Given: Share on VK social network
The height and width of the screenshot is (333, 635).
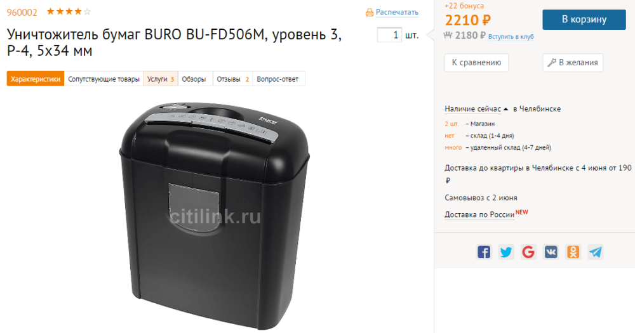Looking at the screenshot, I should coord(551,252).
